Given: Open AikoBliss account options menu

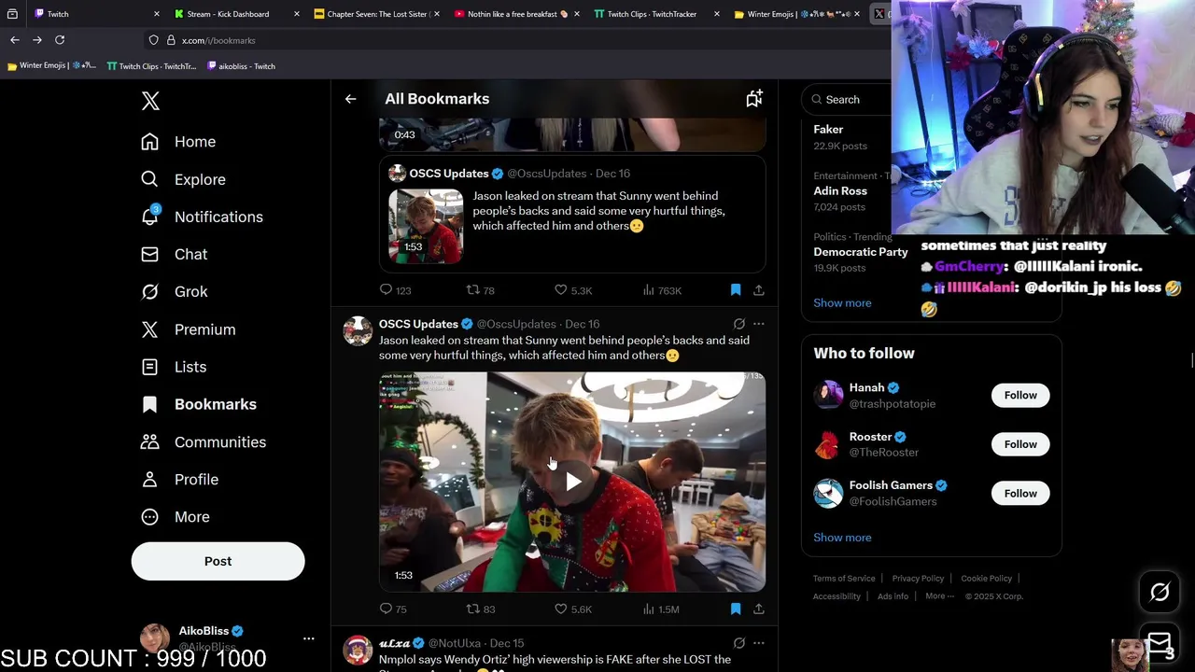Looking at the screenshot, I should pyautogui.click(x=308, y=638).
